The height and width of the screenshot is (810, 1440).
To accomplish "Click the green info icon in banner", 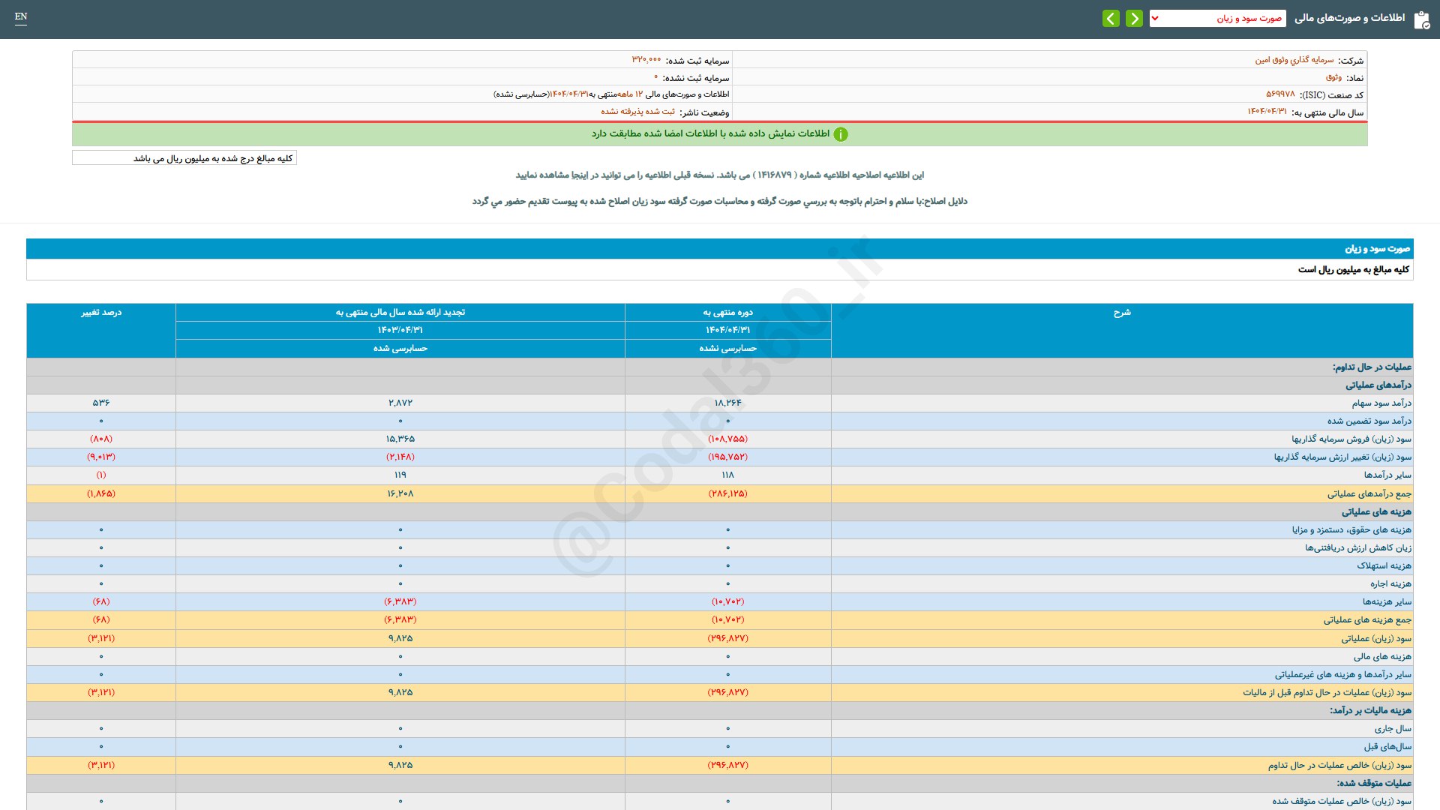I will [x=841, y=134].
